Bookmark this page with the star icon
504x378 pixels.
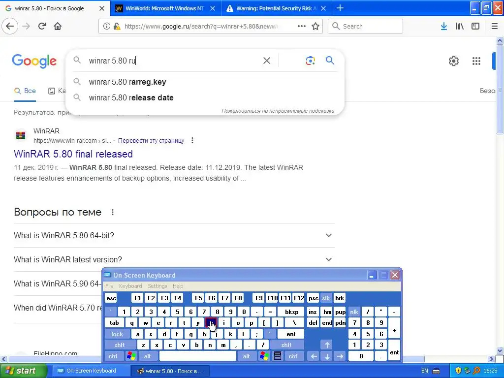[315, 26]
